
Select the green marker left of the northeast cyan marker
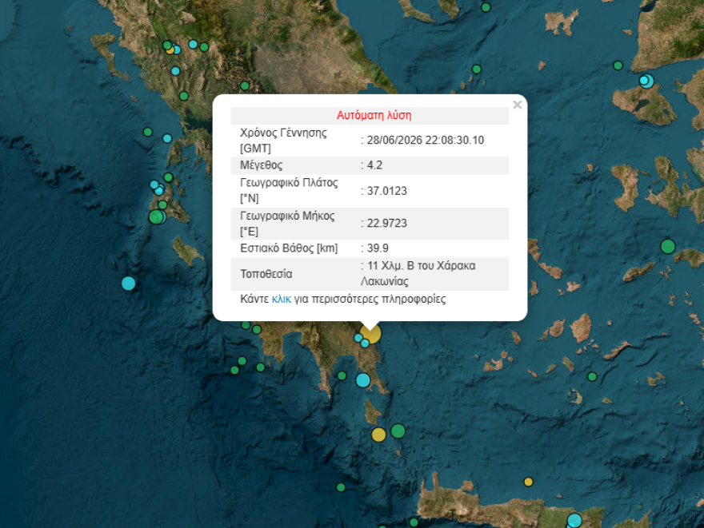[x=618, y=66]
